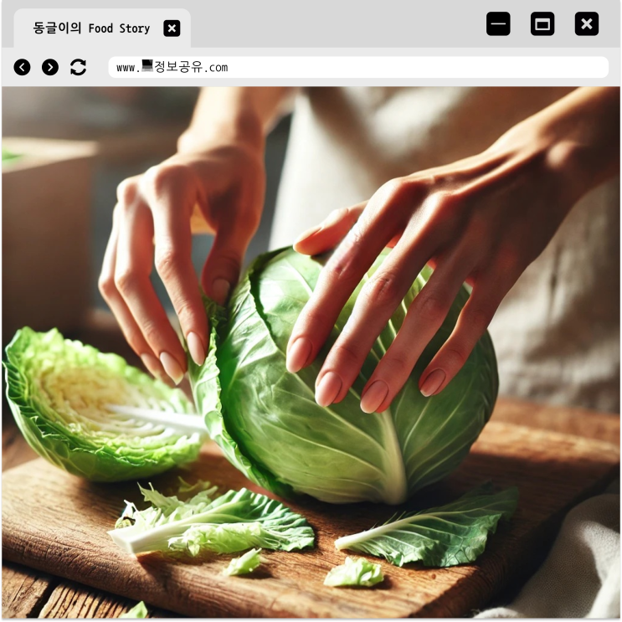
Task: Select the 동글이의 Food Story tab
Action: point(102,28)
